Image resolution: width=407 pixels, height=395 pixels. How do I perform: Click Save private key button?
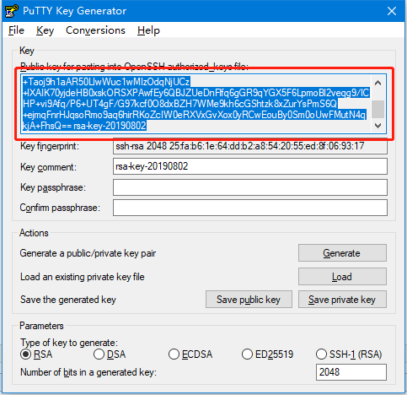coord(342,300)
